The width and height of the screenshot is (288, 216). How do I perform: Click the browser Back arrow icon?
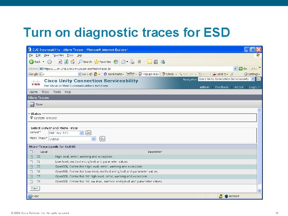[x=32, y=62]
